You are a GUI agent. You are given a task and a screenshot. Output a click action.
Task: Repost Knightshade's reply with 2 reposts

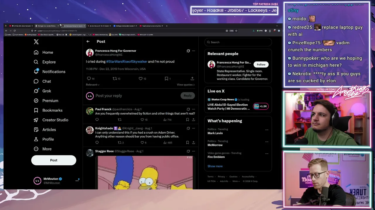tap(120, 143)
